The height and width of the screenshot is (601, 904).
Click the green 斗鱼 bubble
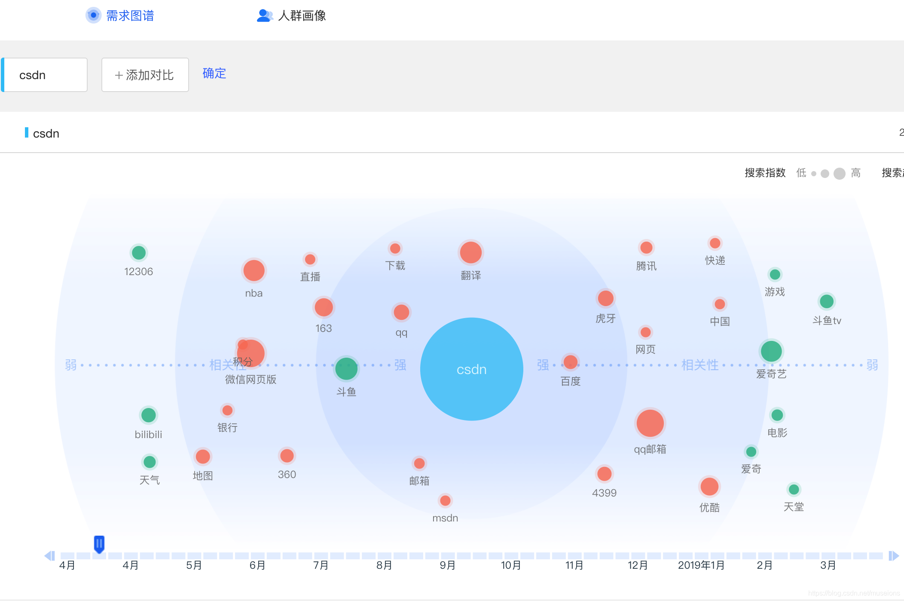pyautogui.click(x=346, y=368)
